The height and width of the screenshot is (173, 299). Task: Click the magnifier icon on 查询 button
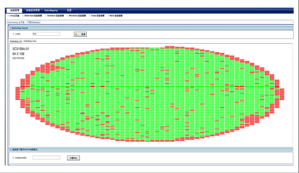coord(76,34)
